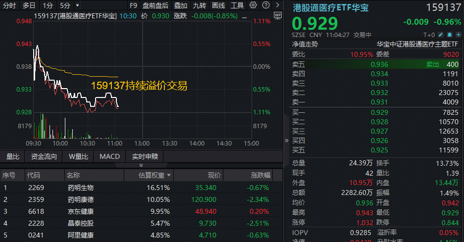Toggle the 盘前盘后 pre/post market view
This screenshot has height=242, width=464.
[x=155, y=5]
